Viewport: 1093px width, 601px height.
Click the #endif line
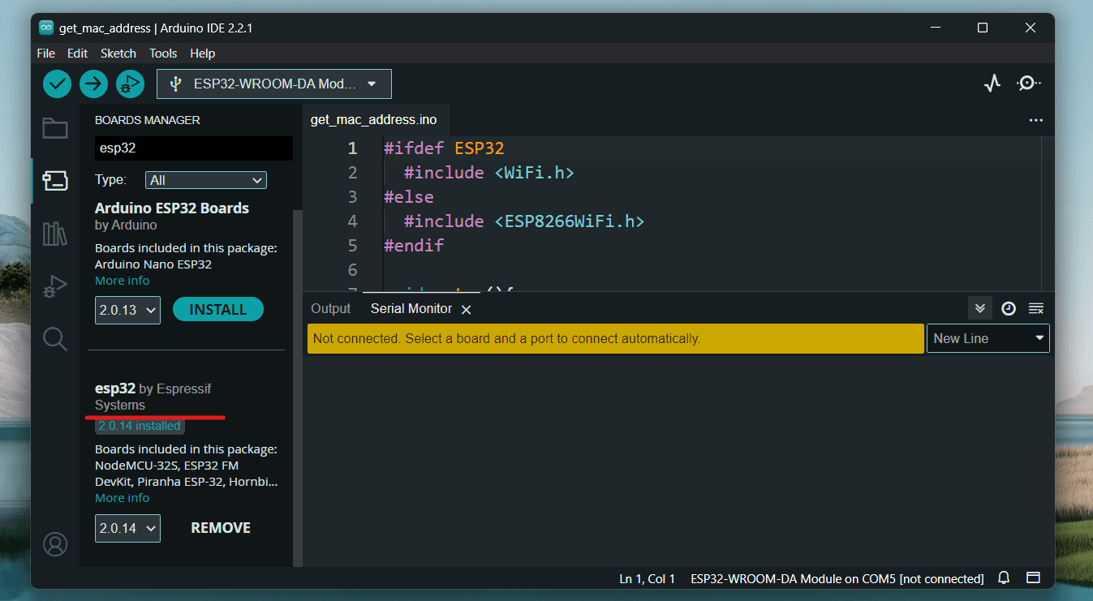point(414,245)
